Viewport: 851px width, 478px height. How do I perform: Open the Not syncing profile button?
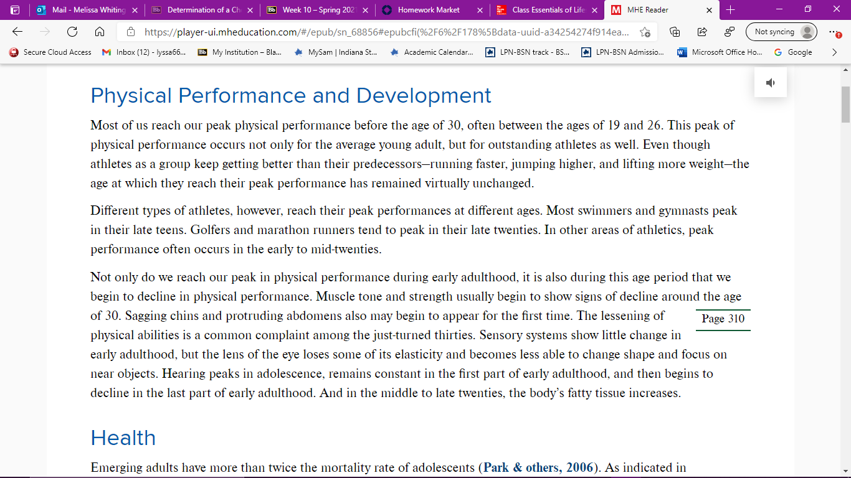point(781,32)
